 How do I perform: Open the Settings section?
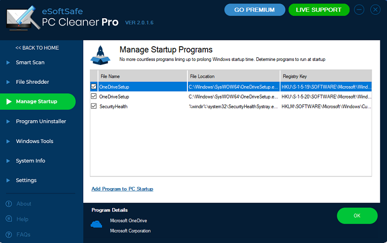coord(26,181)
